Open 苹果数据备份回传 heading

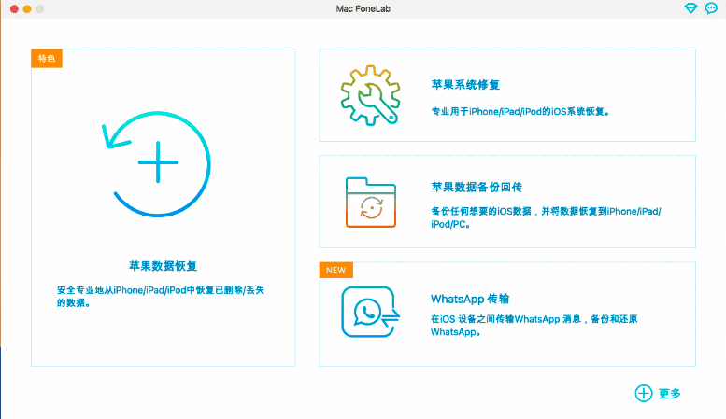[477, 187]
